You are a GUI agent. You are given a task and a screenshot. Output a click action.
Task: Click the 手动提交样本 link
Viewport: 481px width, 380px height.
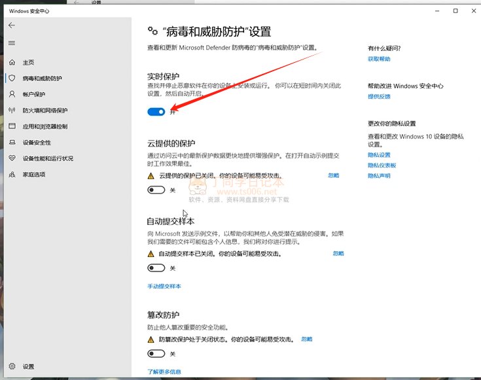pos(164,286)
